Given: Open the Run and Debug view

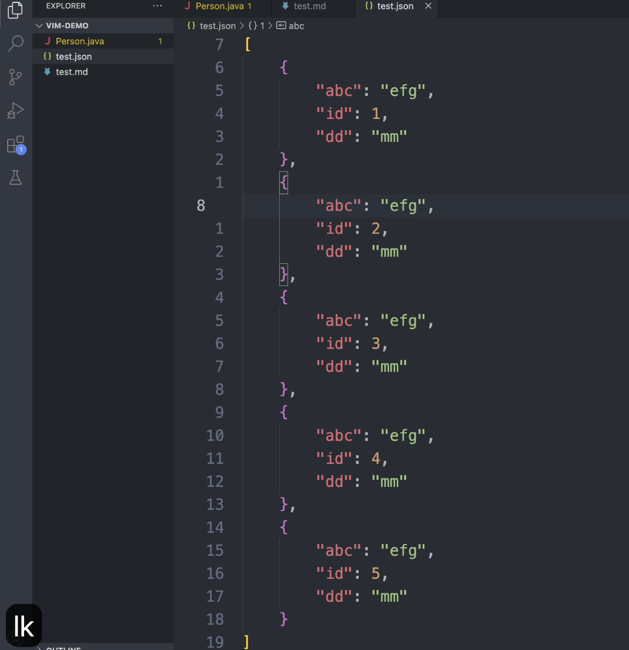Looking at the screenshot, I should [x=16, y=111].
